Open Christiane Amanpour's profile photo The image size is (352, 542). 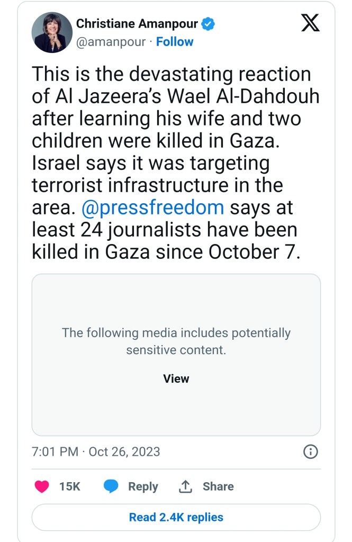click(52, 32)
